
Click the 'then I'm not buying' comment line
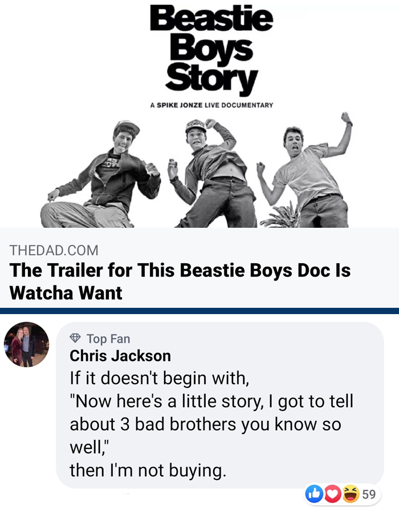point(148,471)
